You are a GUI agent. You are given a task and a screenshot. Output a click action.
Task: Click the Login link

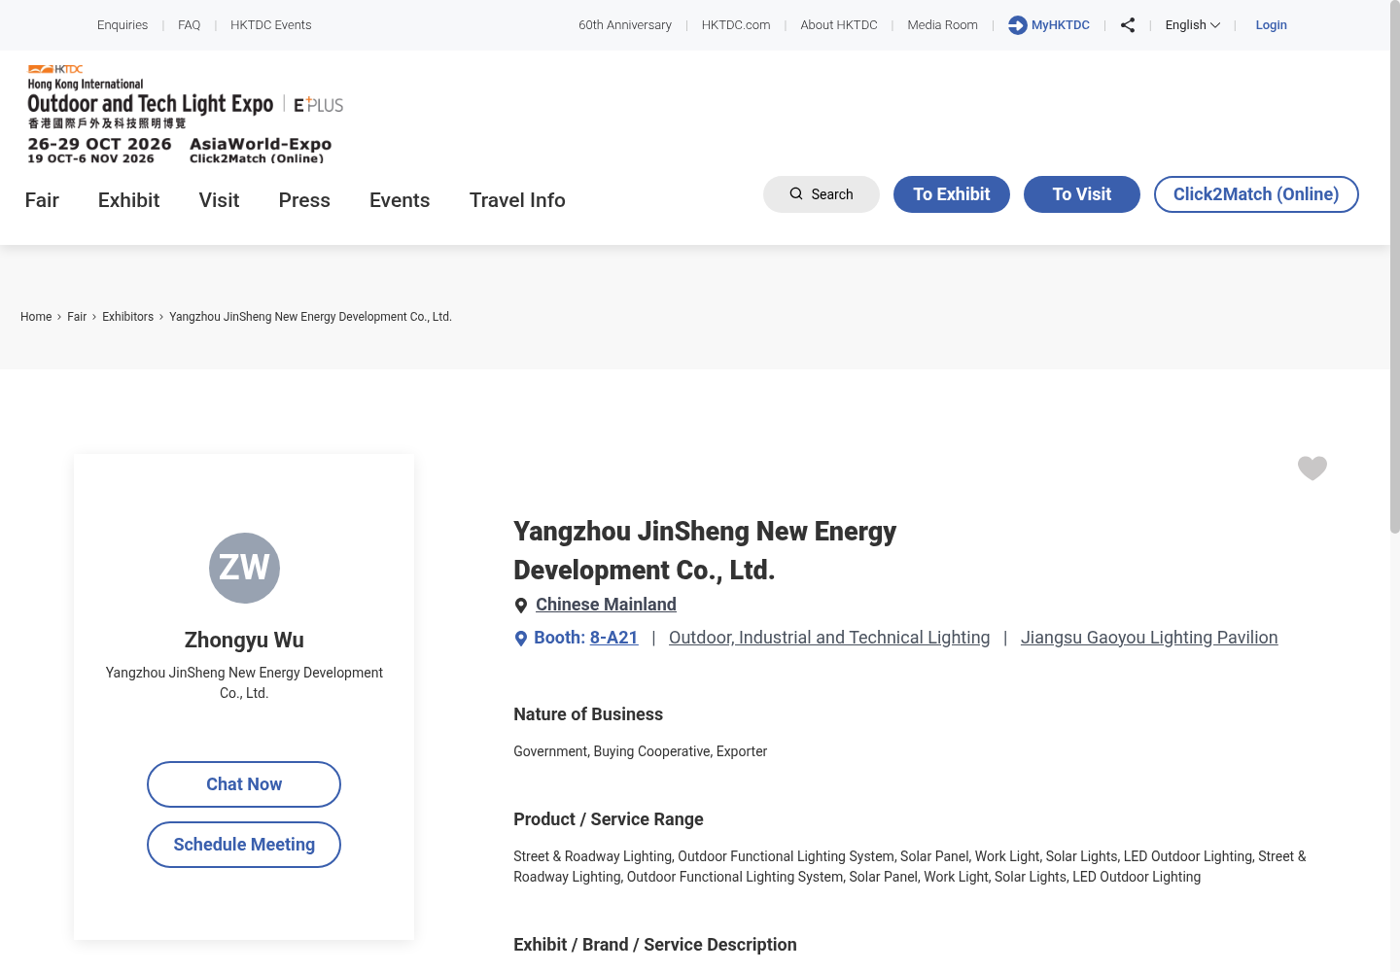coord(1272,25)
